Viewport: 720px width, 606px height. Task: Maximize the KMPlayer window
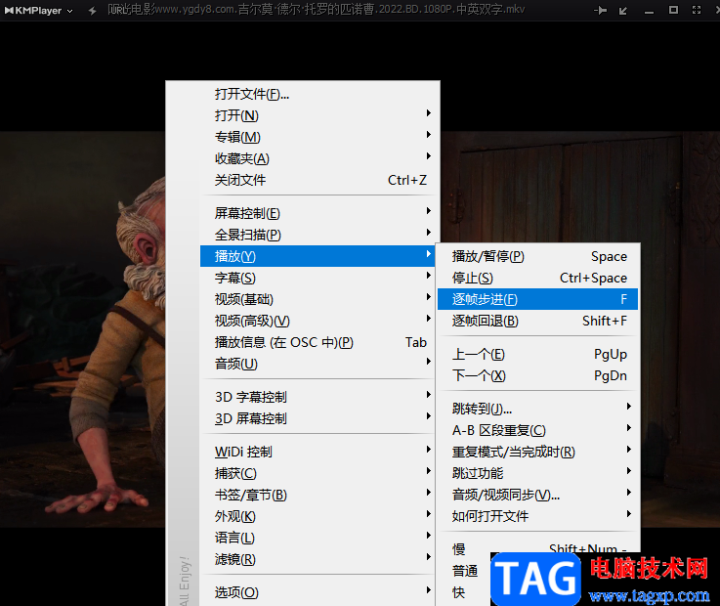tap(673, 10)
